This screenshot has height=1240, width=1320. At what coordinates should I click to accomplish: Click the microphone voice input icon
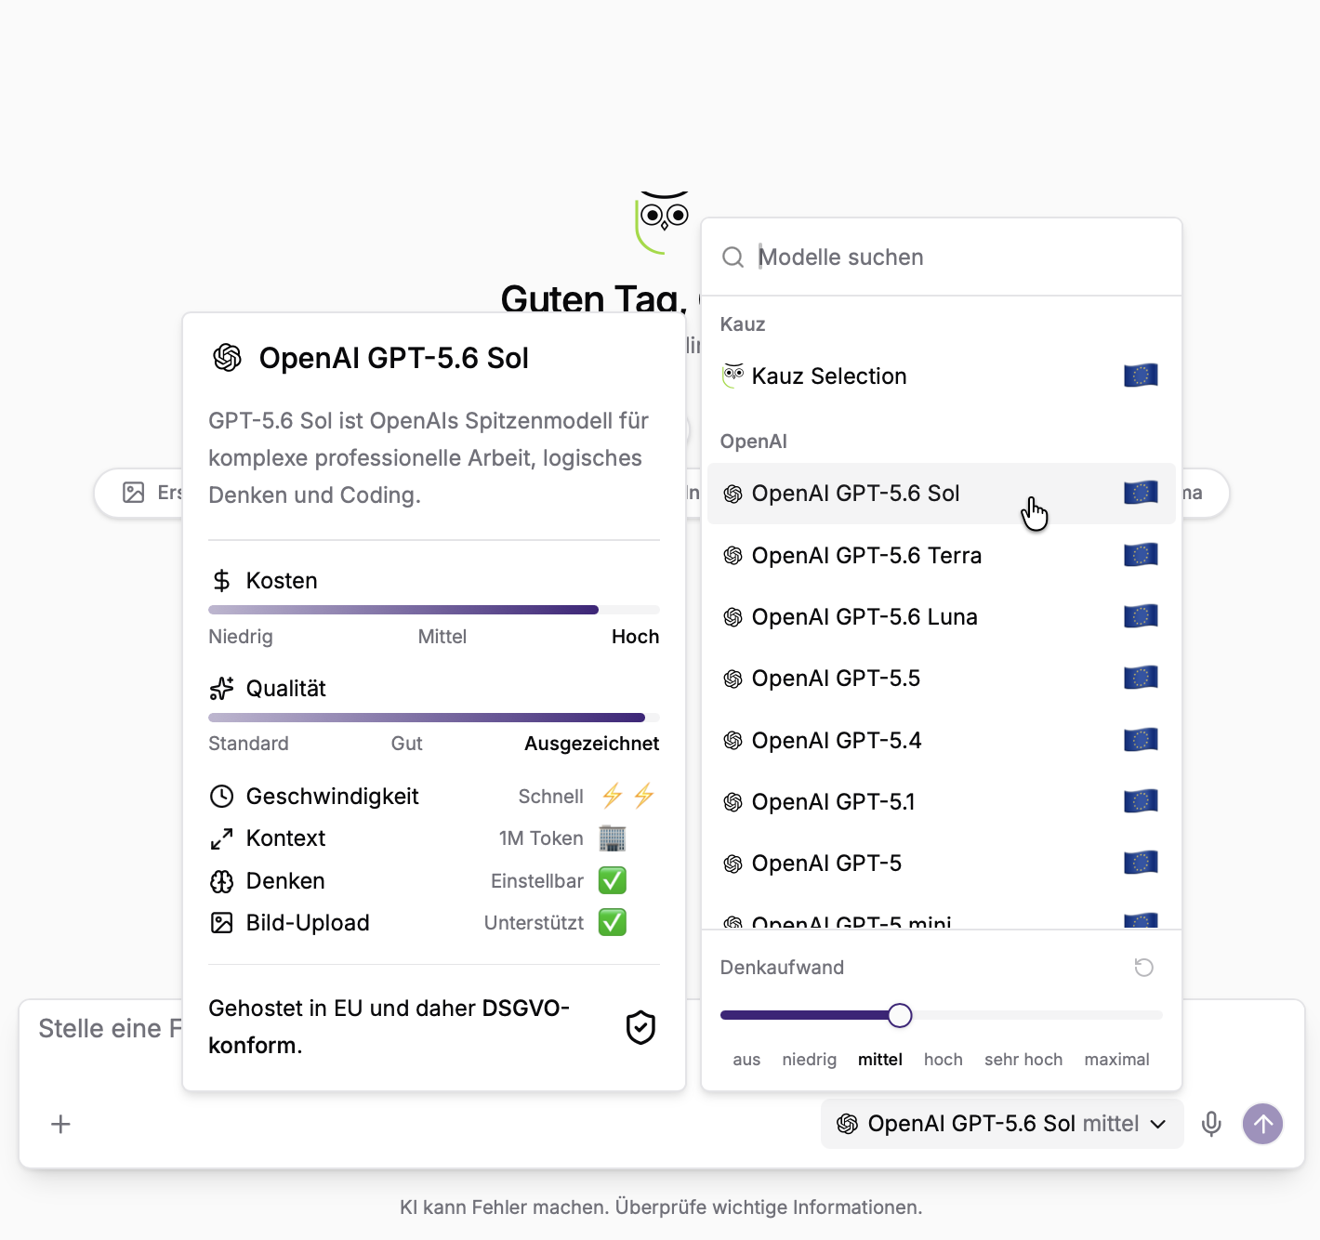tap(1211, 1124)
